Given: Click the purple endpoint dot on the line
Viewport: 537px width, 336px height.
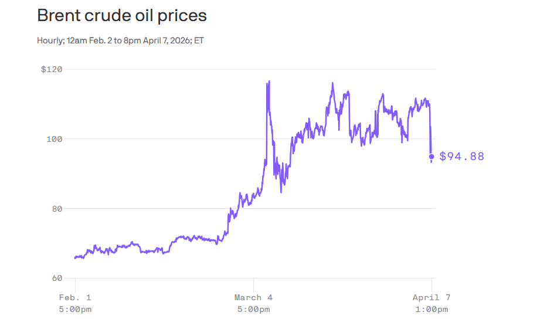Looking at the screenshot, I should pos(431,157).
